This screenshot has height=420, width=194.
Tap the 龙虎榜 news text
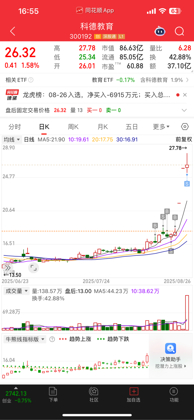tap(96, 95)
